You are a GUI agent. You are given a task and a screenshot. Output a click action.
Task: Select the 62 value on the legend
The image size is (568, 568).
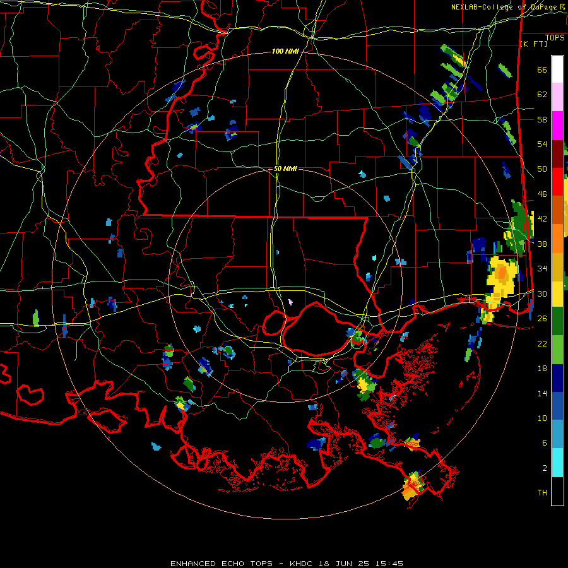542,95
